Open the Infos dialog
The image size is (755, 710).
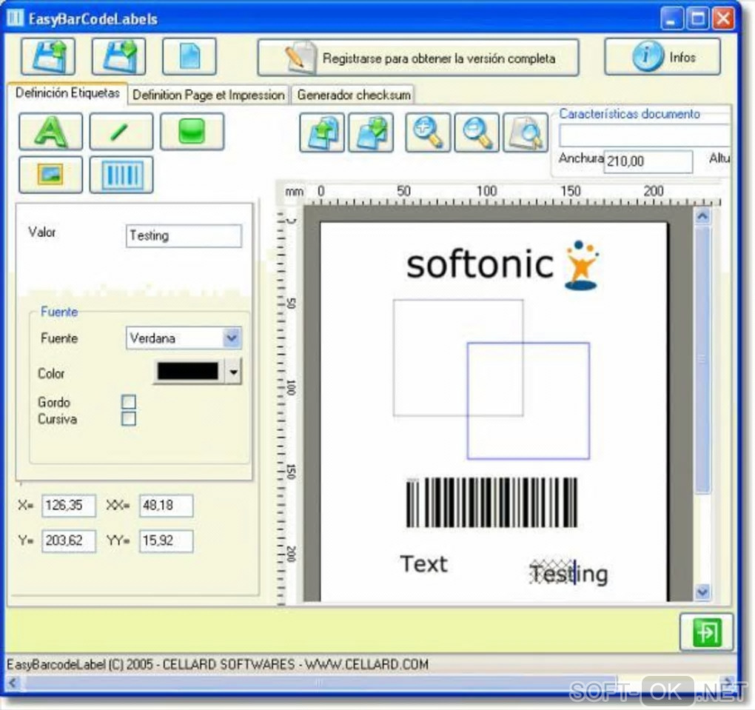(x=662, y=57)
